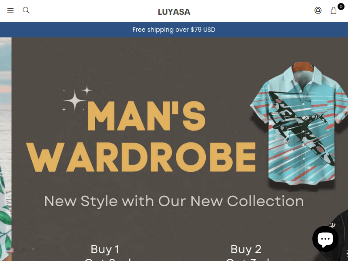Click the language dropdown arrow
Viewport: 348px width, 261px height.
pyautogui.click(x=33, y=249)
